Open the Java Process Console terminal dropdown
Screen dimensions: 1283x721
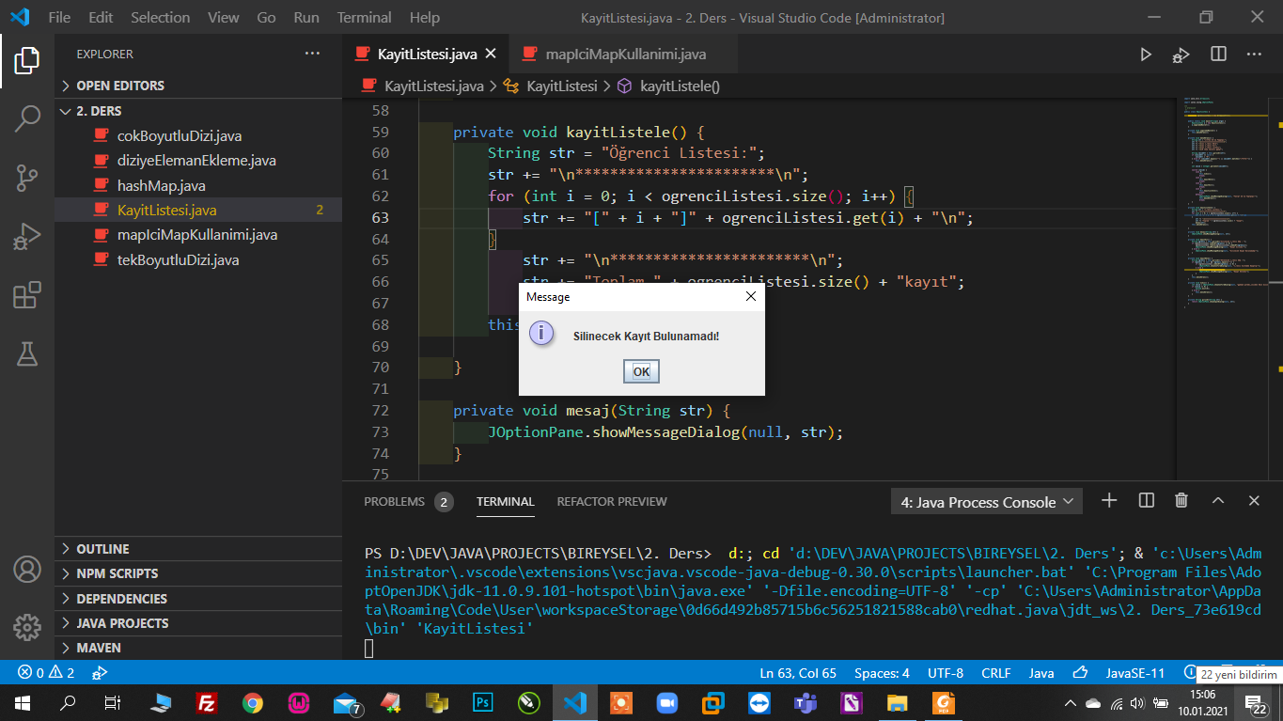tap(986, 502)
